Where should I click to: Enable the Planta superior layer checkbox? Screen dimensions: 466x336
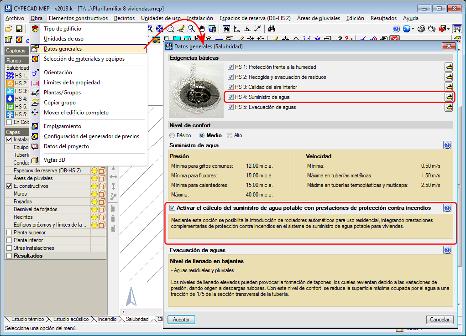[x=9, y=233]
